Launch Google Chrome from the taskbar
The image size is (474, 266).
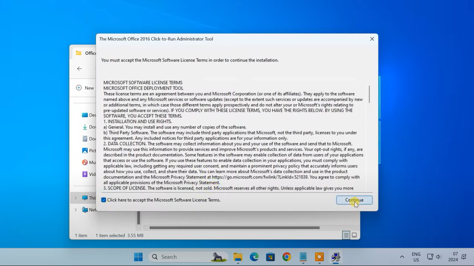tap(287, 257)
